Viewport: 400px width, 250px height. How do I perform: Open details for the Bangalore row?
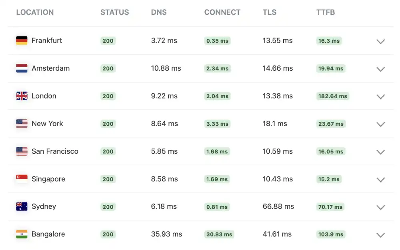click(x=380, y=235)
